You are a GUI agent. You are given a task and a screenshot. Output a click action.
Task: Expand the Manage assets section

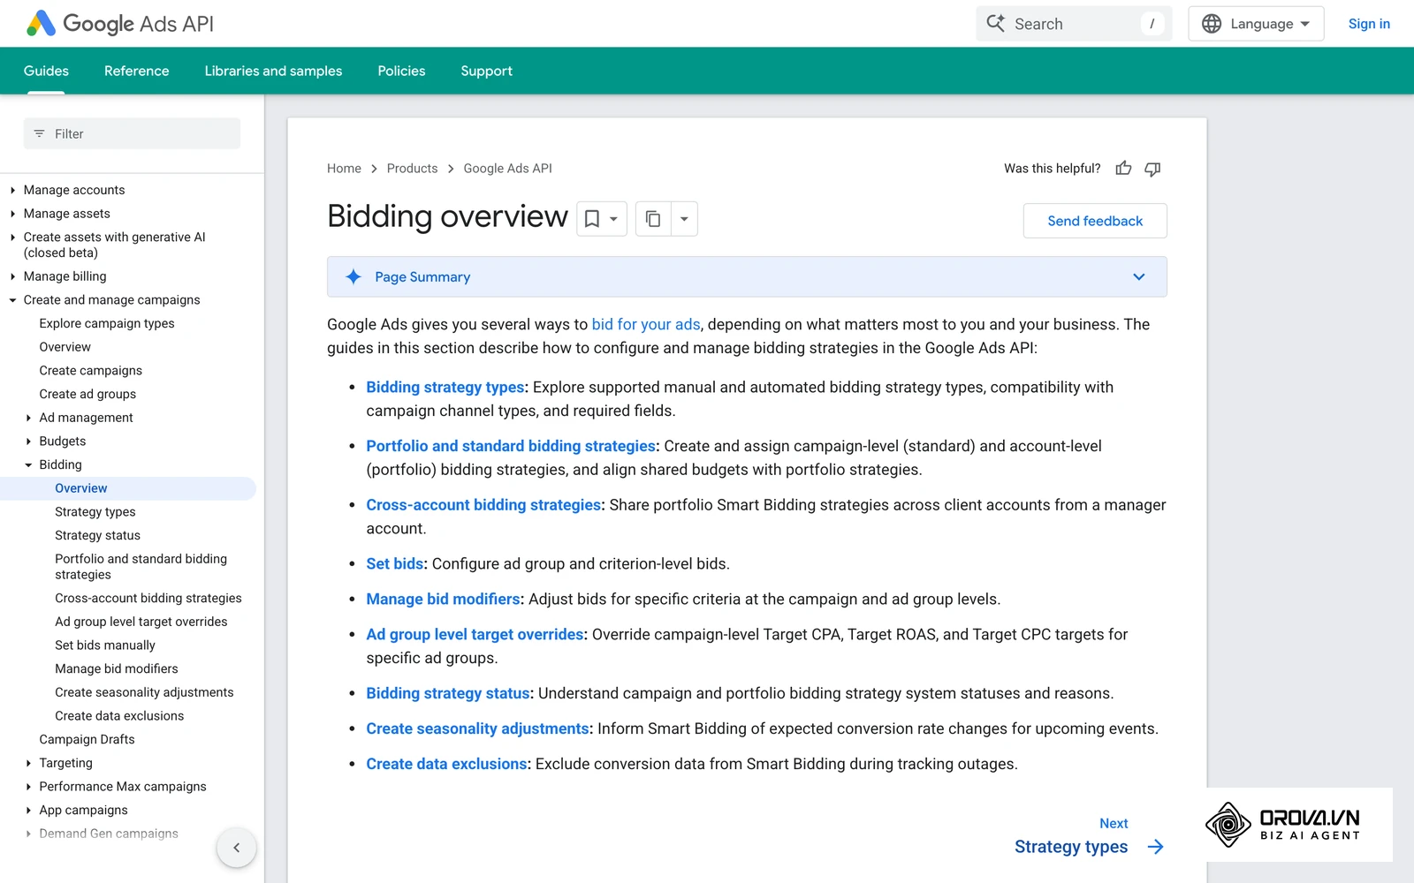click(x=12, y=214)
